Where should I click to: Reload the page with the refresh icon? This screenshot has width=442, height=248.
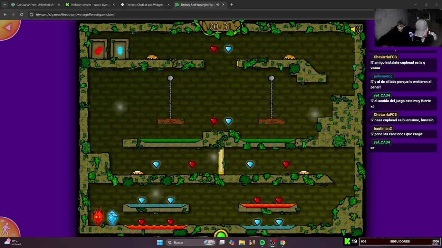(21, 14)
